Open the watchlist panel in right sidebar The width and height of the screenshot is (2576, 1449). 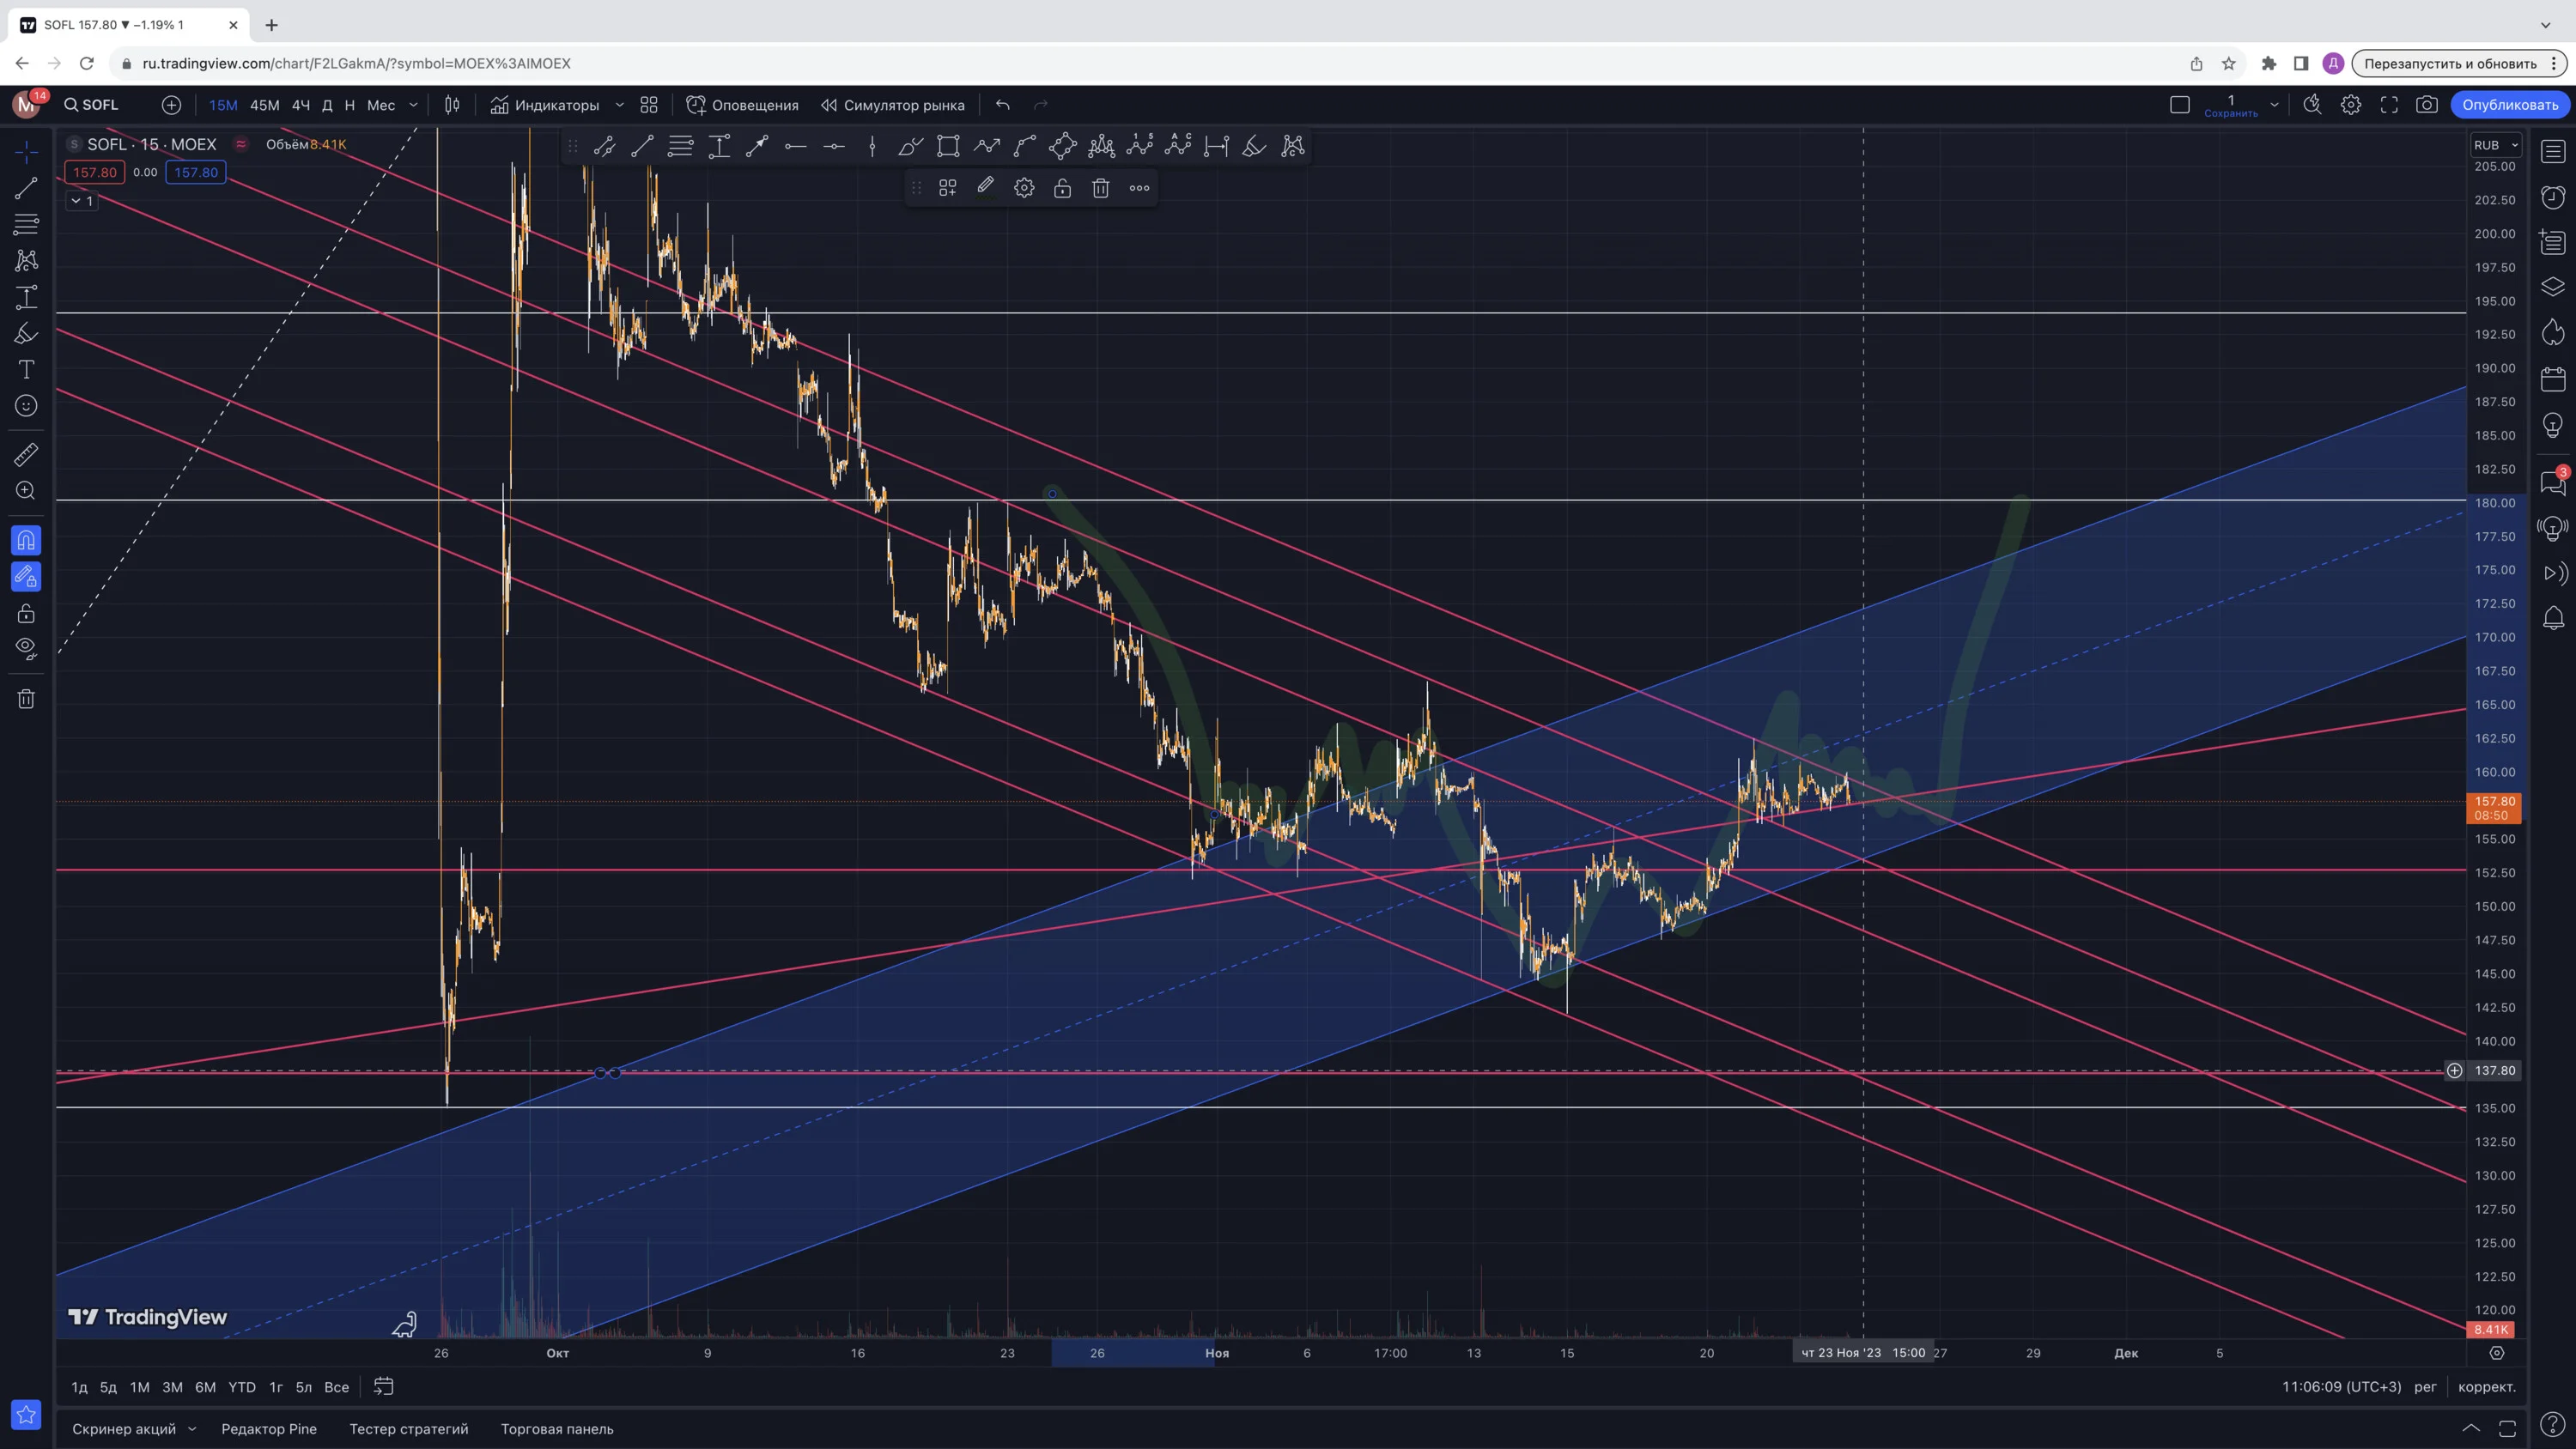(x=2553, y=151)
